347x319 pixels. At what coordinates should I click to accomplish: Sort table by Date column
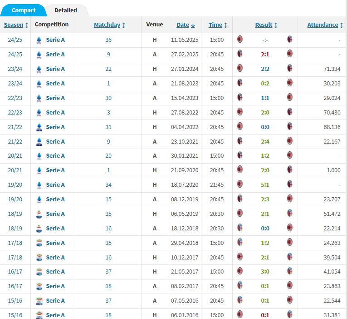pos(186,25)
